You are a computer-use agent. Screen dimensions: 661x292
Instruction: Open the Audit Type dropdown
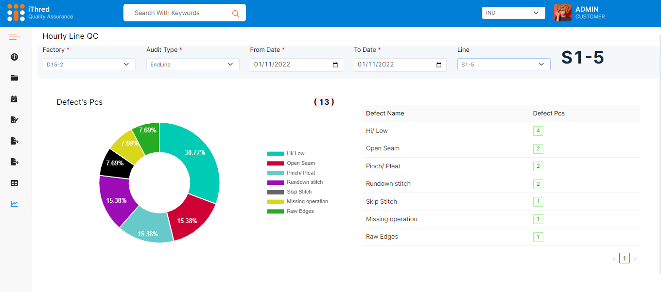192,65
